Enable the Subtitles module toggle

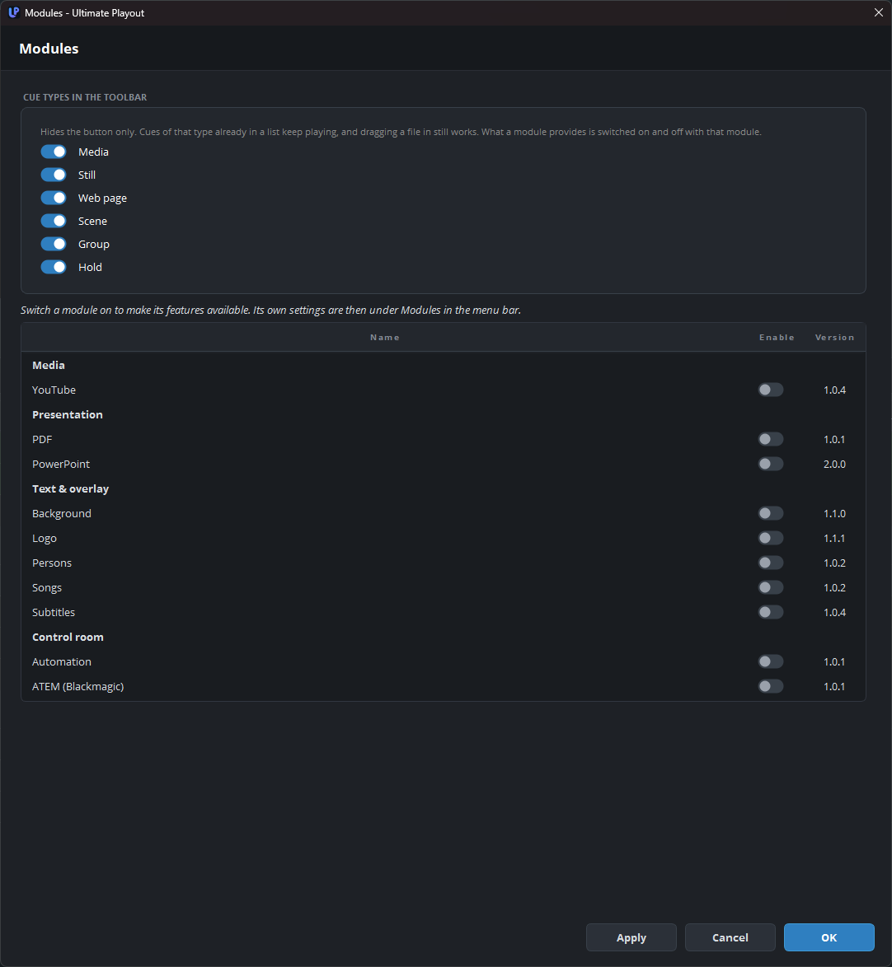770,612
